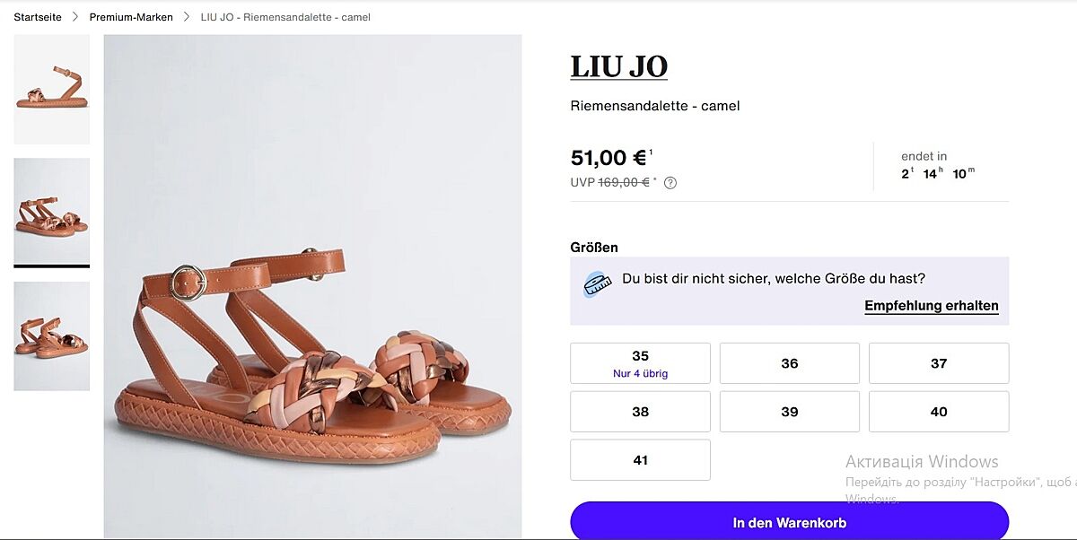Show first side-view sandal thumbnail

(51, 90)
